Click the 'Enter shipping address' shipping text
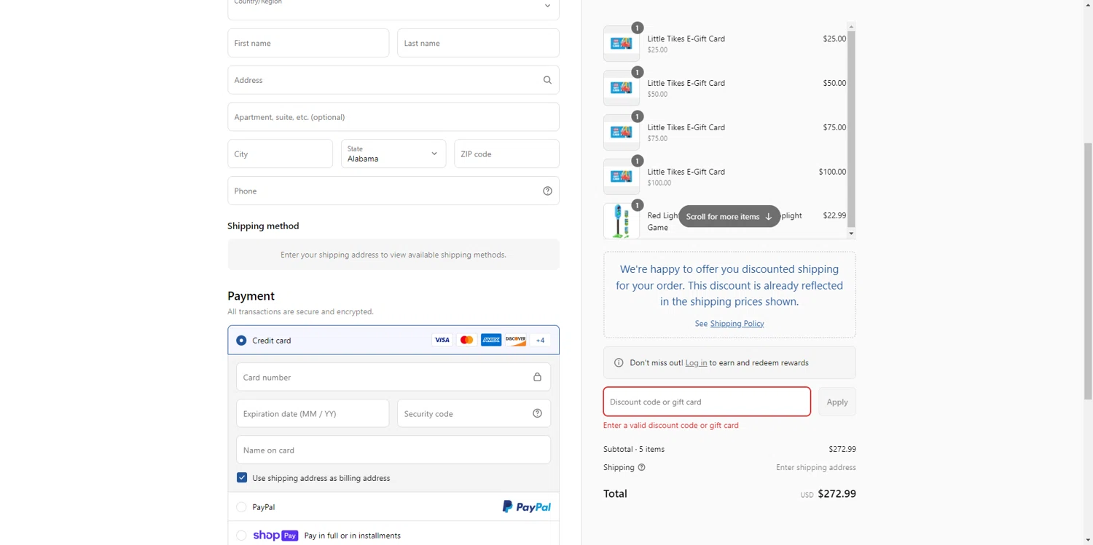The image size is (1093, 545). [x=816, y=467]
